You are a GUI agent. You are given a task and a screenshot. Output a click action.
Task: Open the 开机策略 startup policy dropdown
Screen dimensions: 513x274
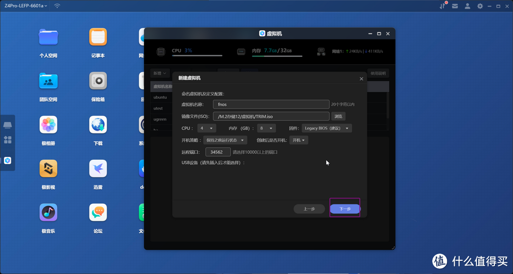(225, 140)
